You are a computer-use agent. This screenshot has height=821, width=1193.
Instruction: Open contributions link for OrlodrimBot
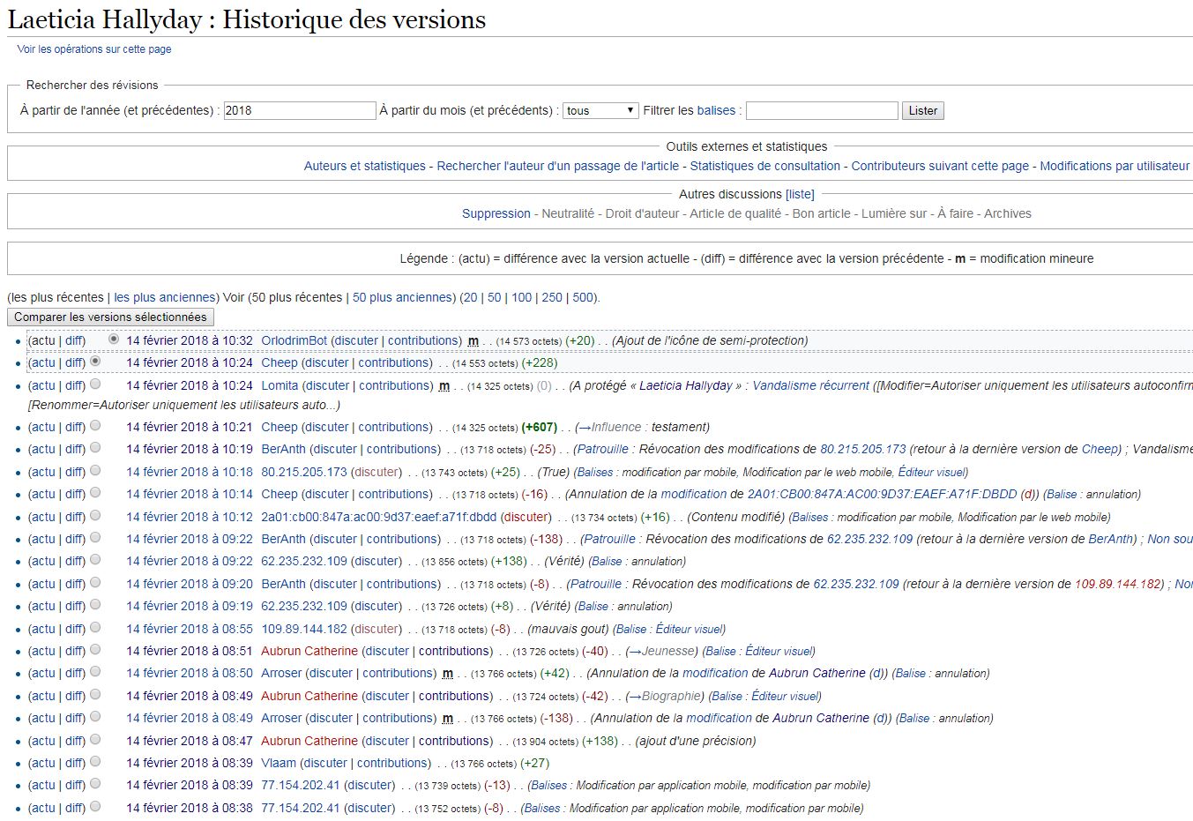424,340
